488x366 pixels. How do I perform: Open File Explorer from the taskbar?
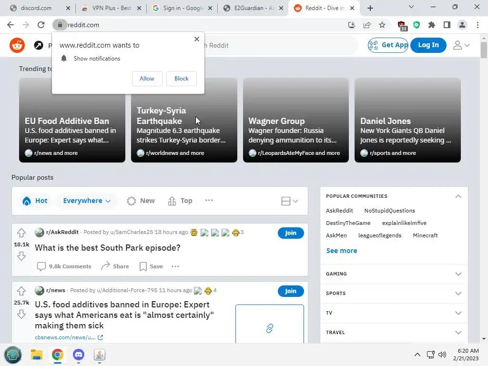coord(36,355)
